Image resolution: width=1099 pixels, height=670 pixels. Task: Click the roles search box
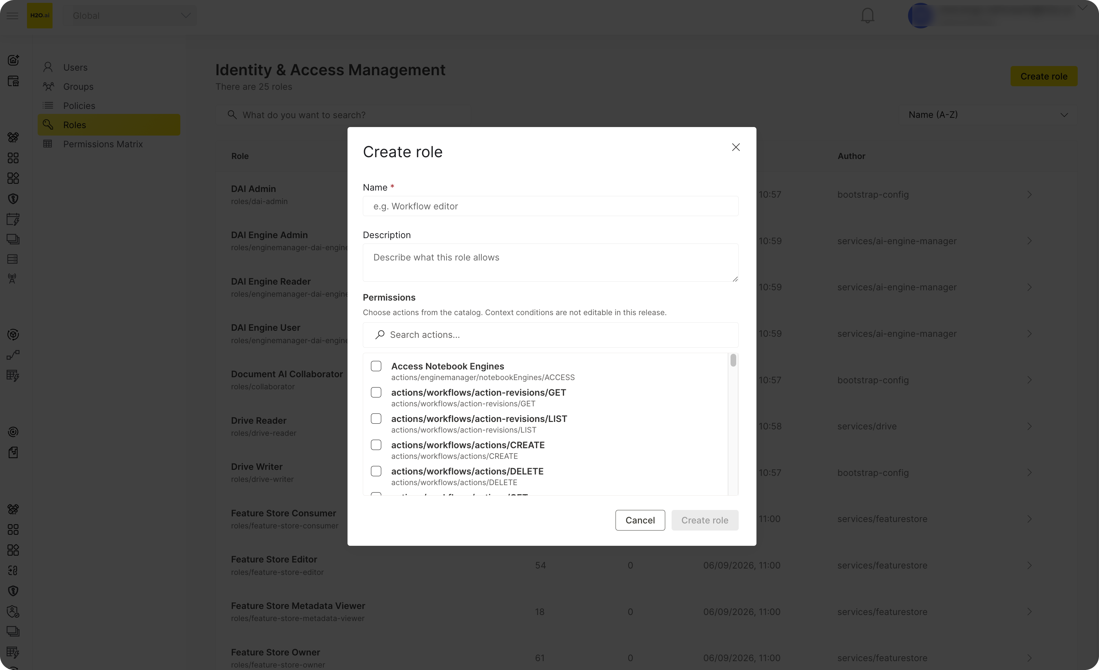[344, 115]
